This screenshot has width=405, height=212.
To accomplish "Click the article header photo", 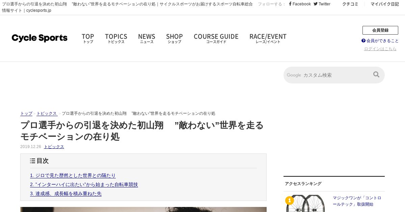I will tap(143, 209).
